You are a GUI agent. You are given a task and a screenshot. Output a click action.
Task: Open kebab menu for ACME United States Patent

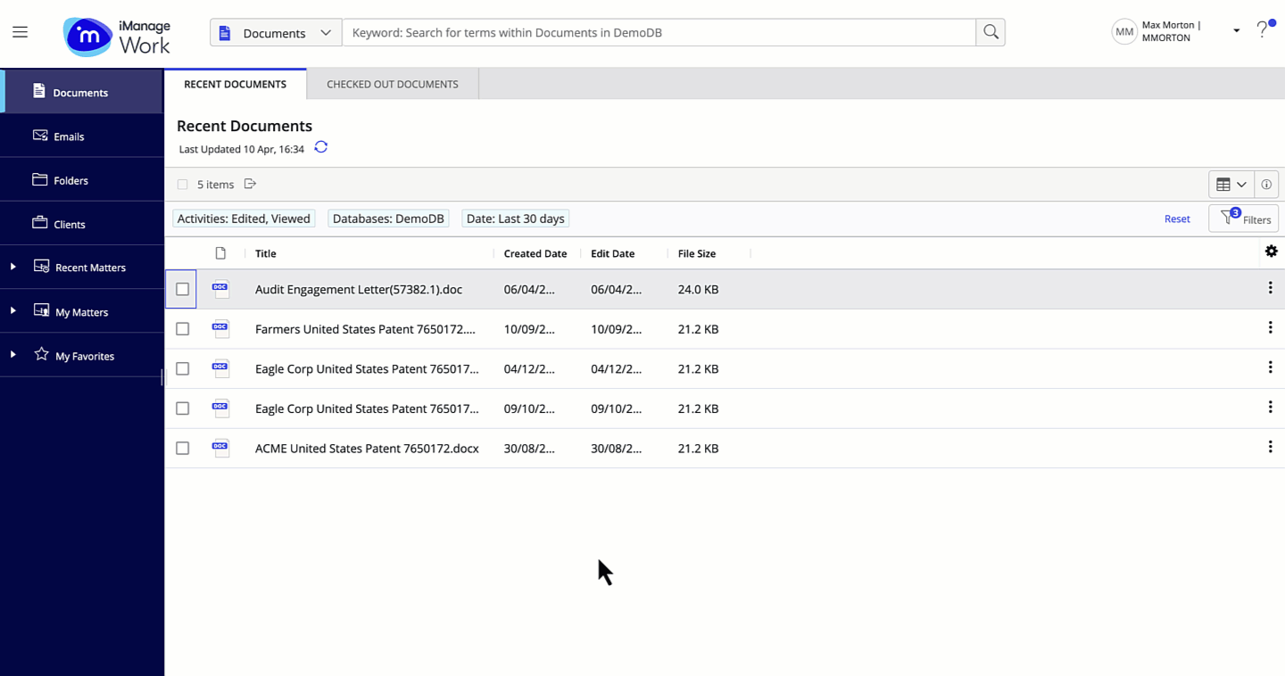click(x=1270, y=447)
